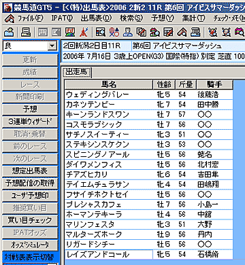
Task: Open the IPAT(I) menu
Action: (62, 18)
